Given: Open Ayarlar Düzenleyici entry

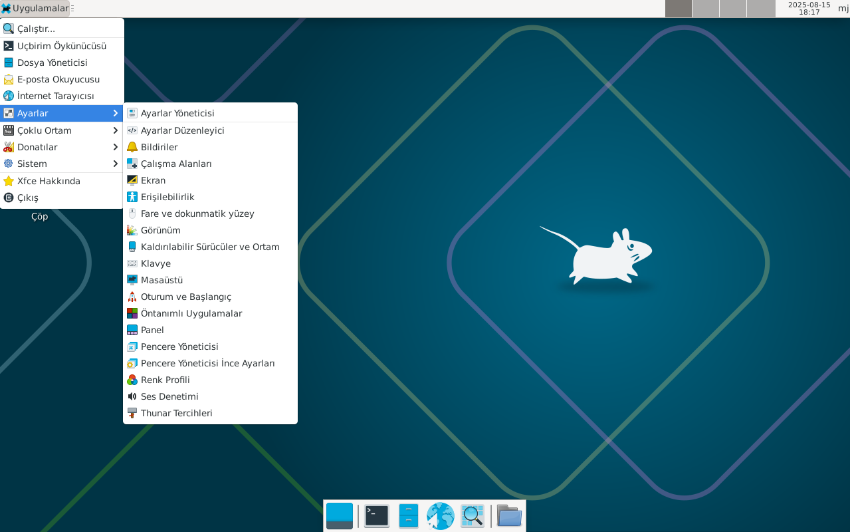Looking at the screenshot, I should (210, 130).
